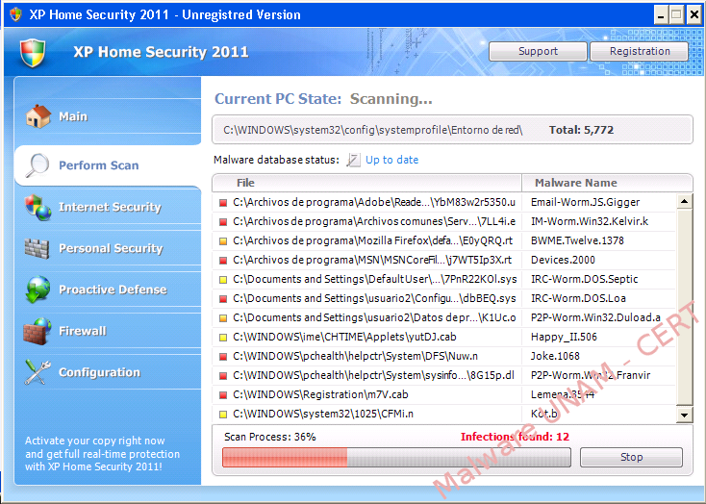Click Scan Process: 36% label
Screen dimensions: 706x504
pos(270,437)
